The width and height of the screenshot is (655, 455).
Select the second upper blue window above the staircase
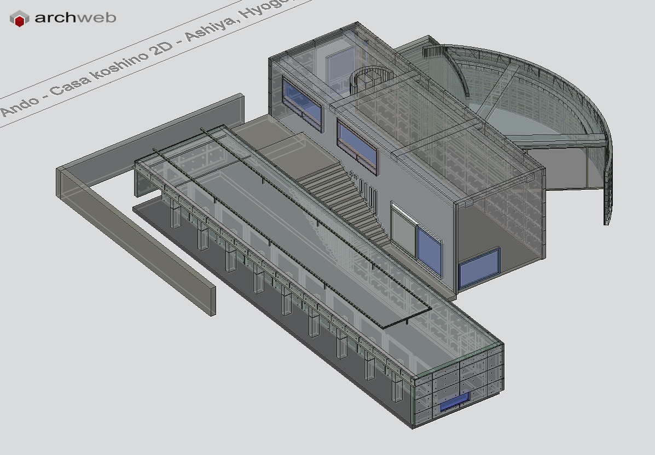click(357, 145)
